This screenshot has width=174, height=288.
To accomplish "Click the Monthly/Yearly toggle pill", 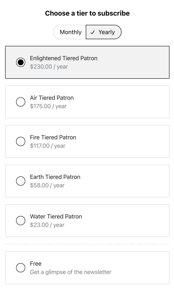I will tap(87, 32).
